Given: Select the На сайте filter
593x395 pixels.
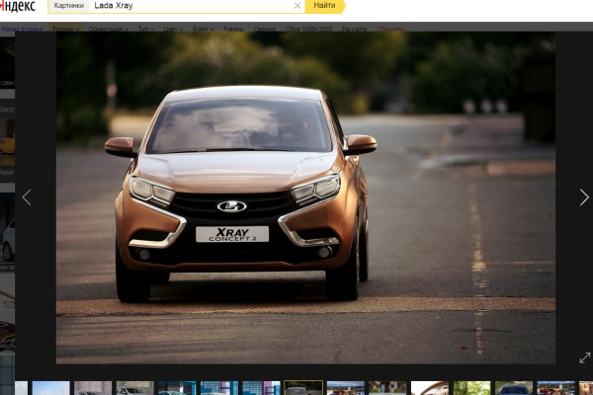Looking at the screenshot, I should (x=355, y=29).
